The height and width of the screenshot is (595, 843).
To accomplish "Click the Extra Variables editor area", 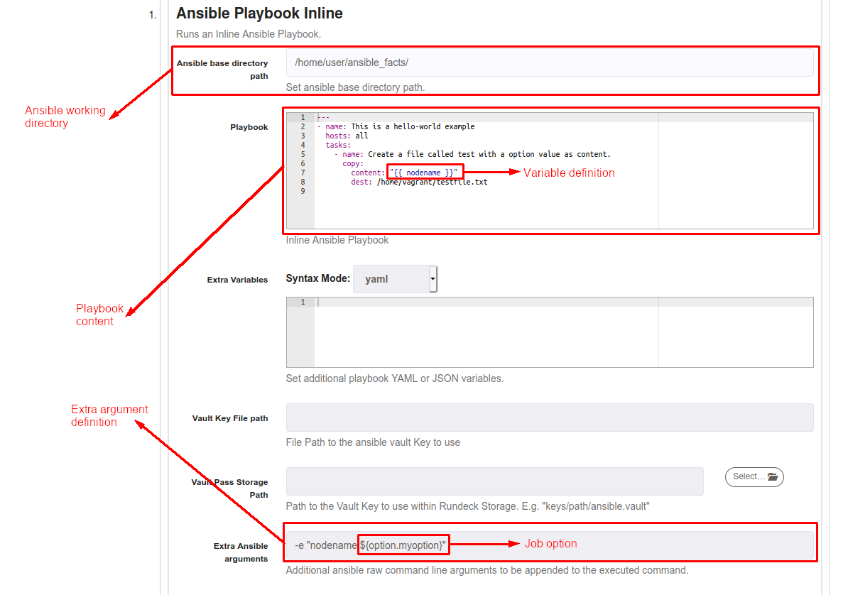I will click(550, 332).
